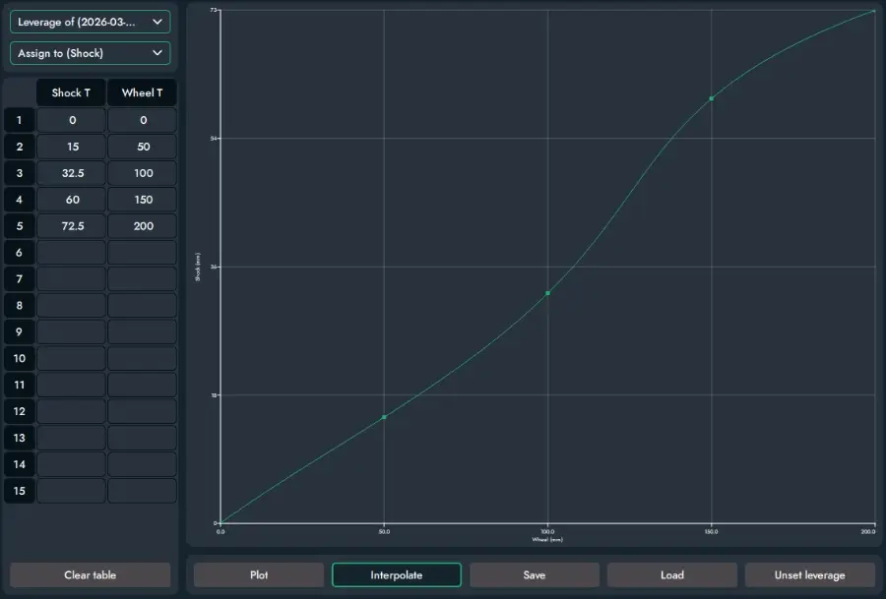Viewport: 886px width, 599px height.
Task: Select row header 2
Action: tap(20, 147)
